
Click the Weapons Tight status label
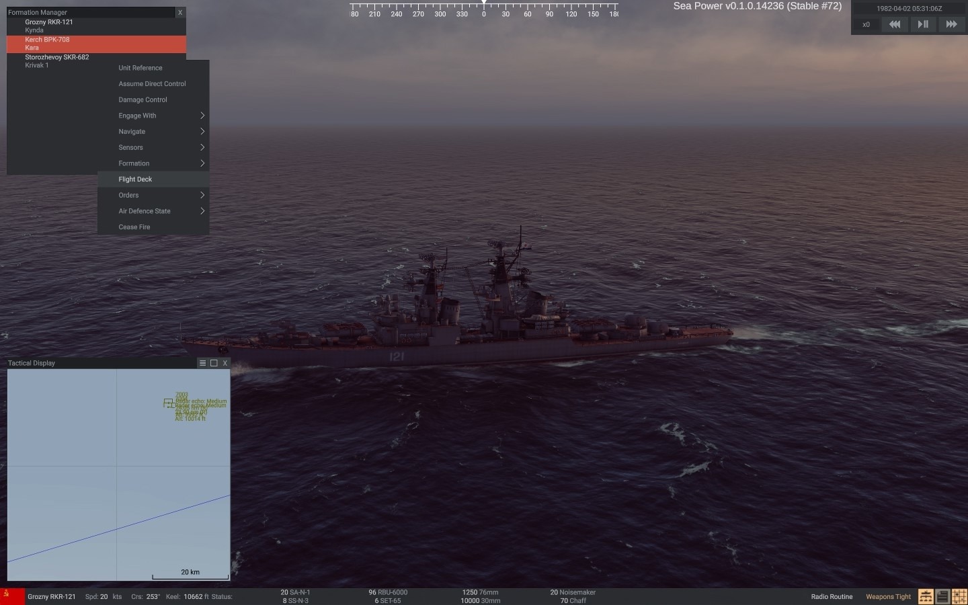coord(888,596)
